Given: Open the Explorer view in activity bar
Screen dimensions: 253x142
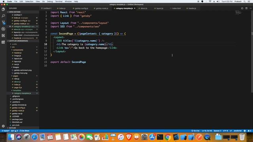Looking at the screenshot, I should tap(3, 9).
